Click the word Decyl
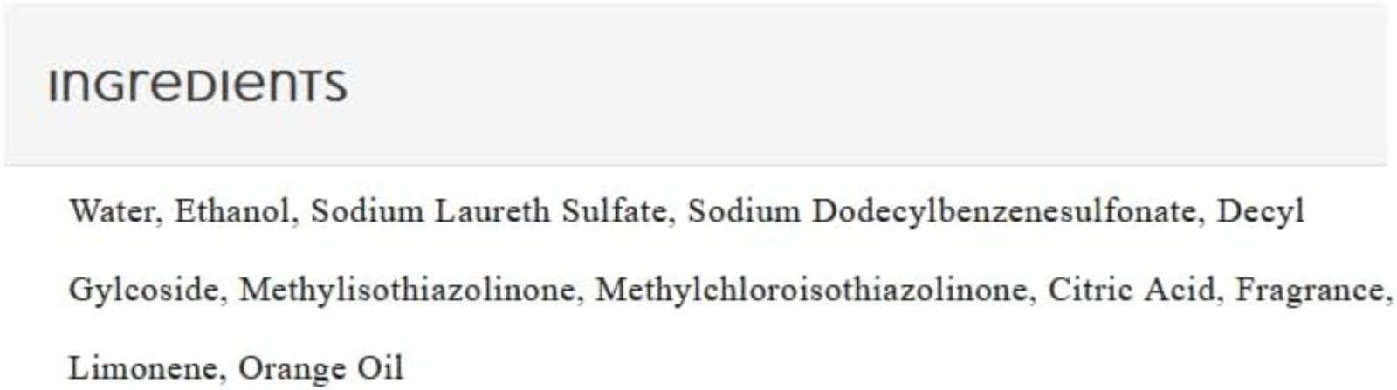 click(1261, 212)
